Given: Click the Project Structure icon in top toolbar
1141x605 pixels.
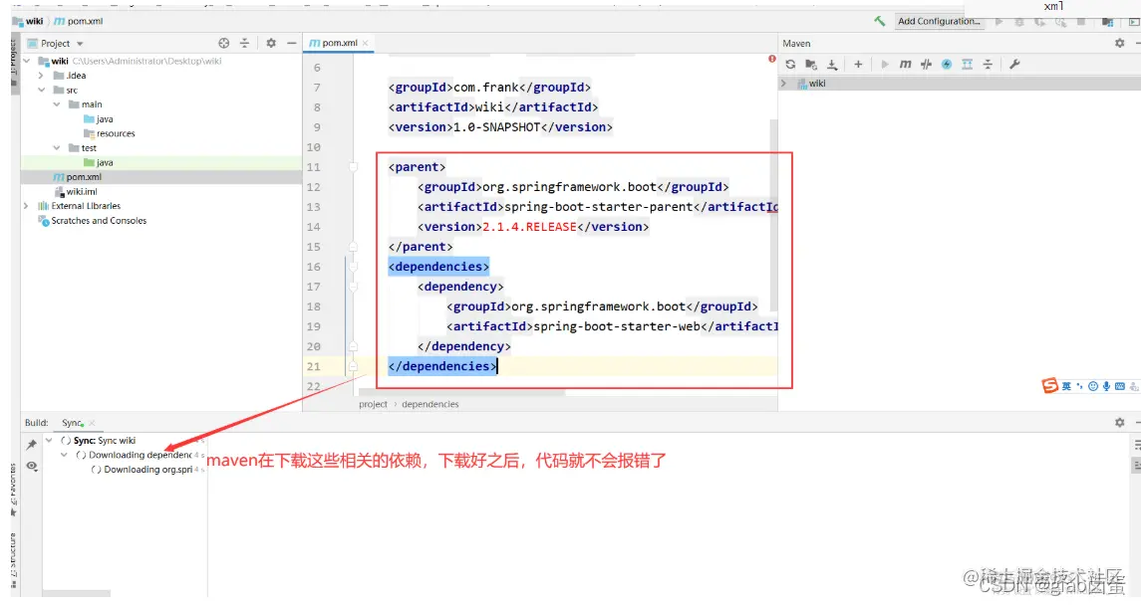Looking at the screenshot, I should [1107, 22].
